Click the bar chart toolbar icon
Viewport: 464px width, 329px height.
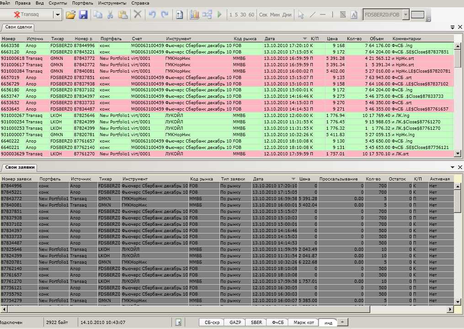(194, 15)
